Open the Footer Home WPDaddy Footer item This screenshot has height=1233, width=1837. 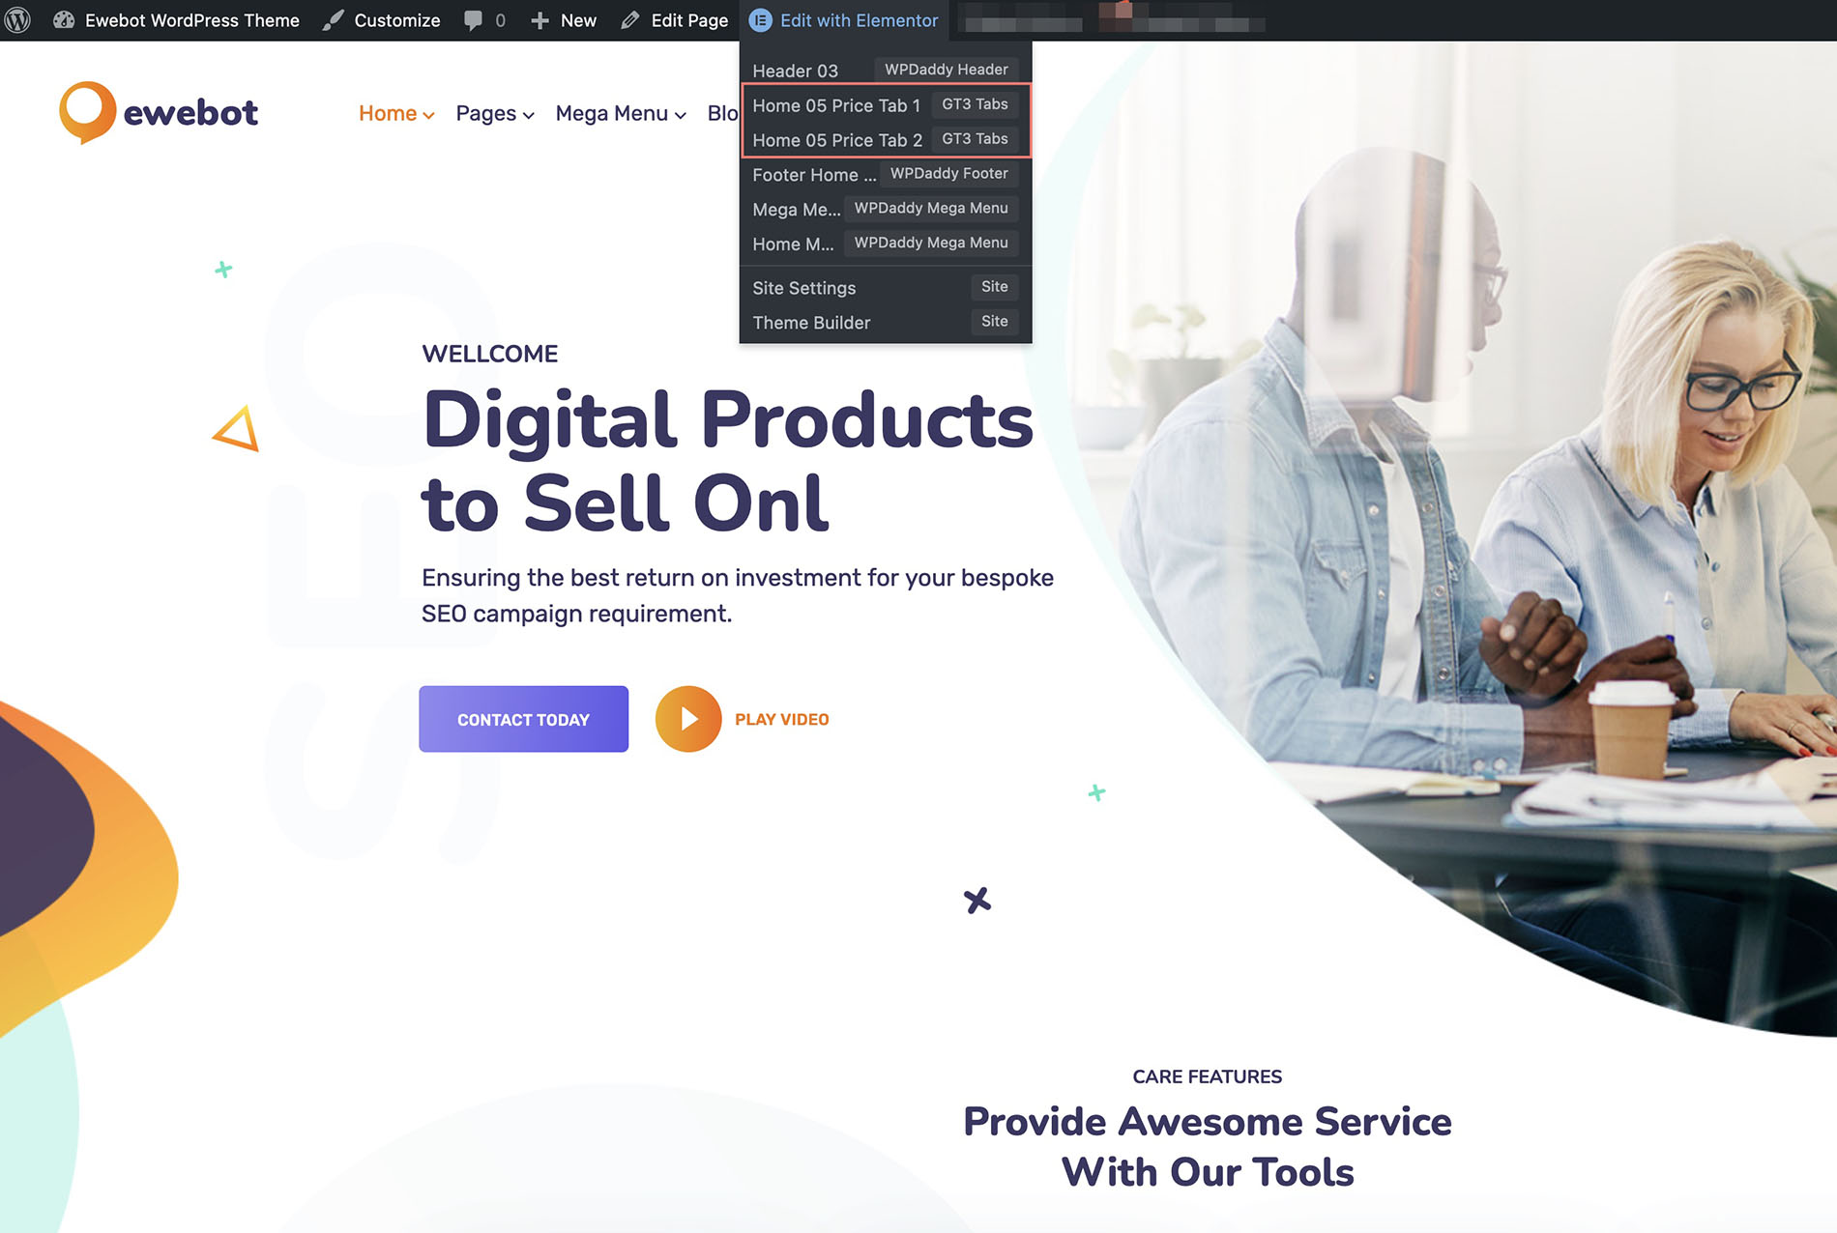[x=886, y=174]
